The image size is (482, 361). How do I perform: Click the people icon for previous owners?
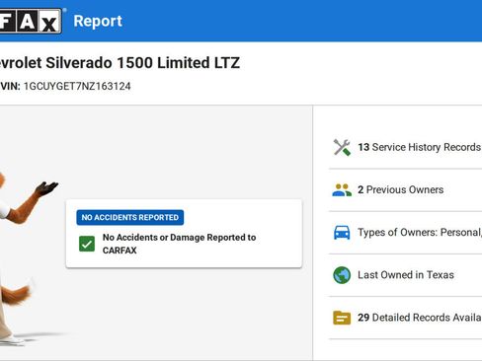click(x=342, y=189)
